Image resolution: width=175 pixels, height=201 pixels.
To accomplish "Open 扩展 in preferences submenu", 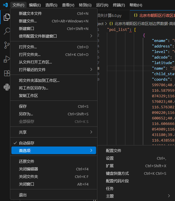I will tap(137, 166).
